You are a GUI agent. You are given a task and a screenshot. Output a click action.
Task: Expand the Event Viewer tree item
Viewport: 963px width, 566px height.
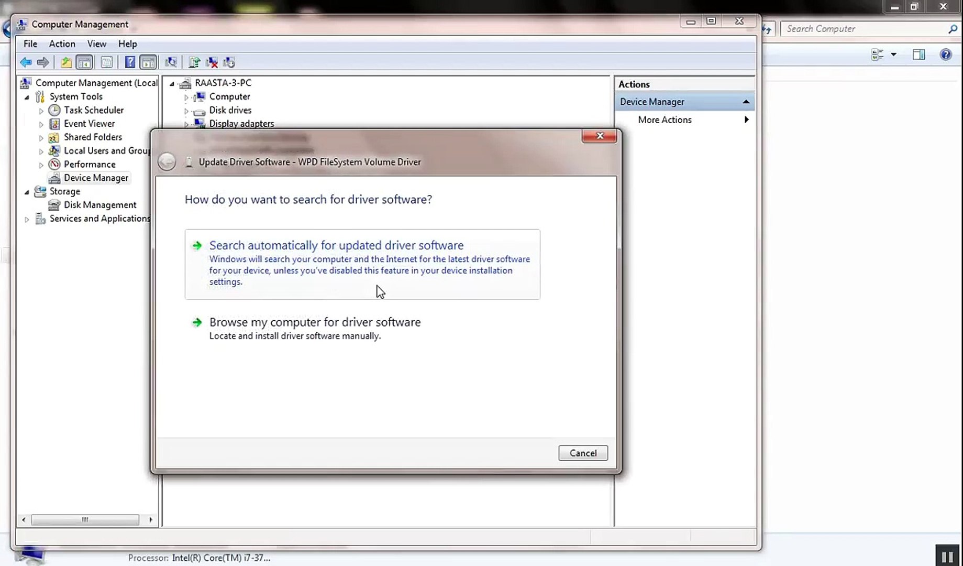[x=41, y=124]
